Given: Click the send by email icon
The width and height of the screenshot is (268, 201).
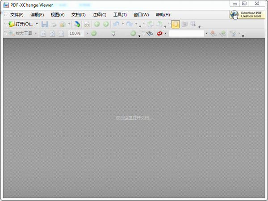Looking at the screenshot, I should click(63, 24).
